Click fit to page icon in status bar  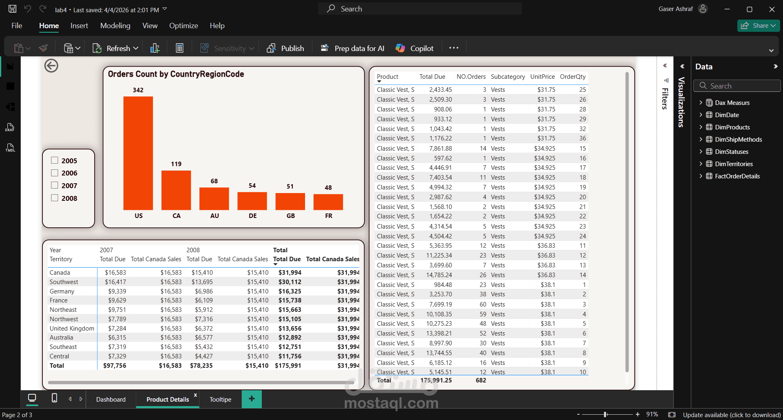point(672,415)
